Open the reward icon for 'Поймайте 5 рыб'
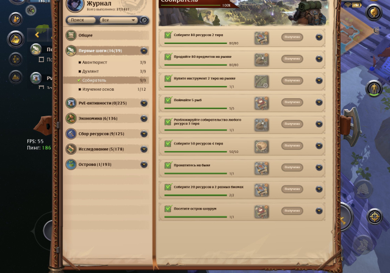Viewport: 390px width, 273px height. point(262,103)
